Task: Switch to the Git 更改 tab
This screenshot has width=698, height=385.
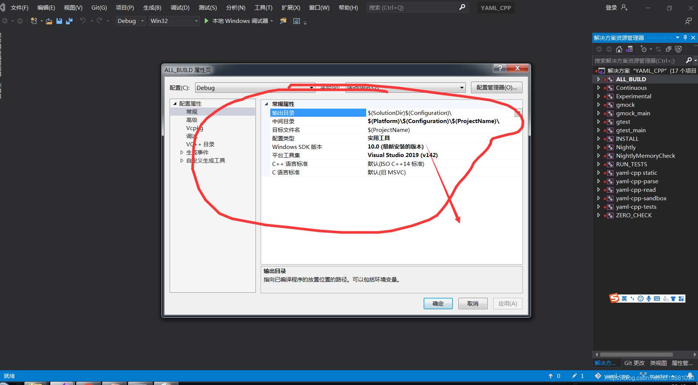Action: [634, 363]
